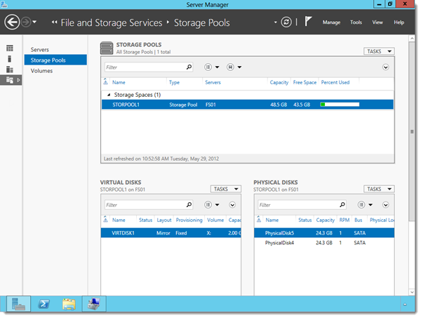Sort storage pools by Capacity column
The width and height of the screenshot is (421, 318).
coord(279,82)
